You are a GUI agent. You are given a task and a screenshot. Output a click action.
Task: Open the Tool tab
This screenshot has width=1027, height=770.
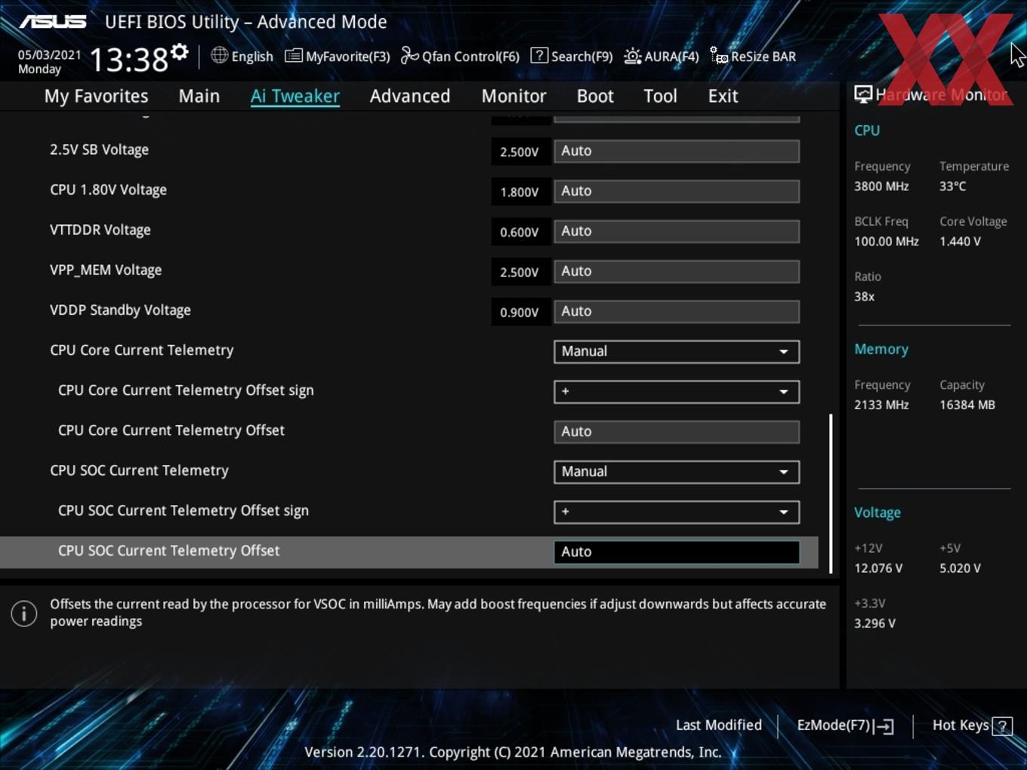pyautogui.click(x=661, y=96)
